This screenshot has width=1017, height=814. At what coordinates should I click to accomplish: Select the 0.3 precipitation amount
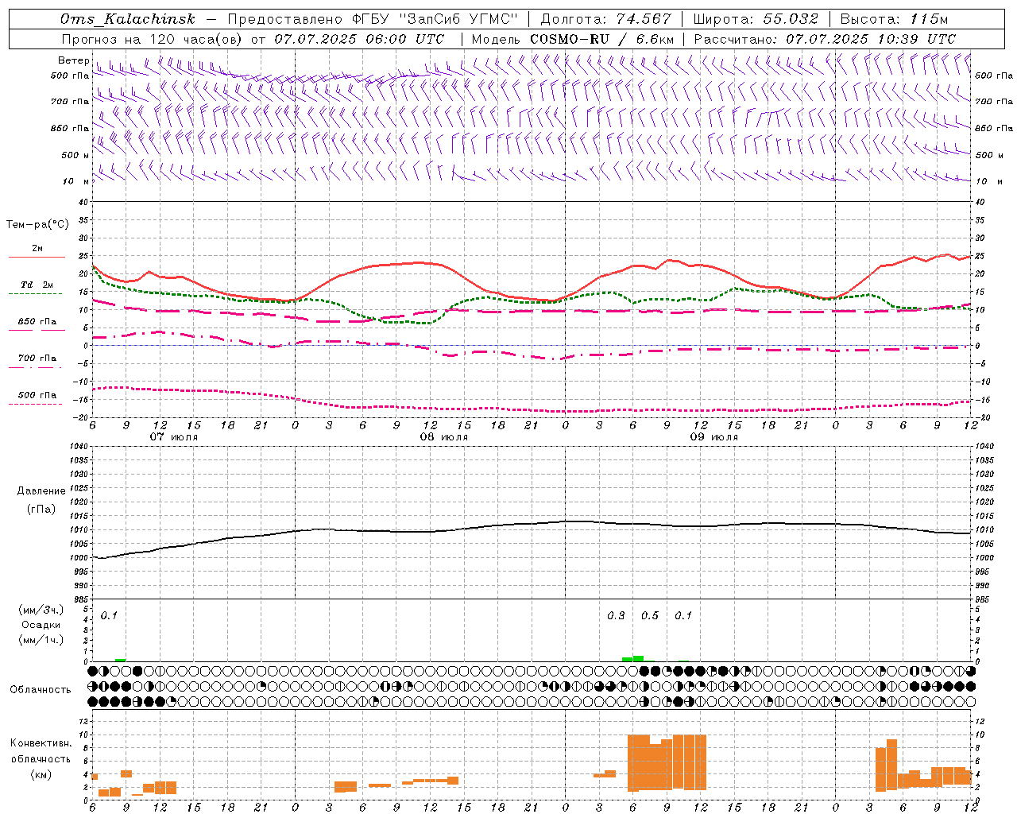(616, 615)
